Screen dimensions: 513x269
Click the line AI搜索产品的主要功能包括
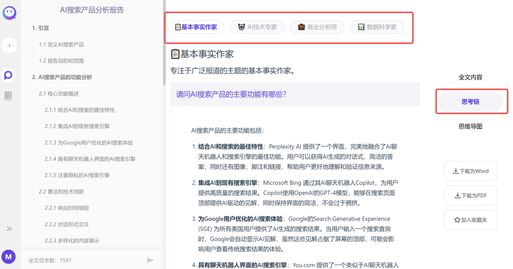tap(228, 131)
